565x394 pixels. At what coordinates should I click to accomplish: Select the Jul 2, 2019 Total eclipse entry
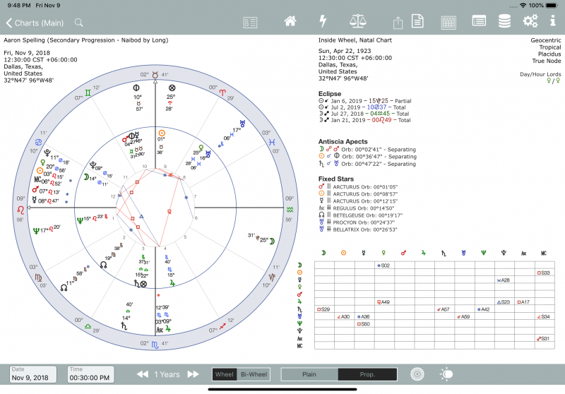coord(362,107)
